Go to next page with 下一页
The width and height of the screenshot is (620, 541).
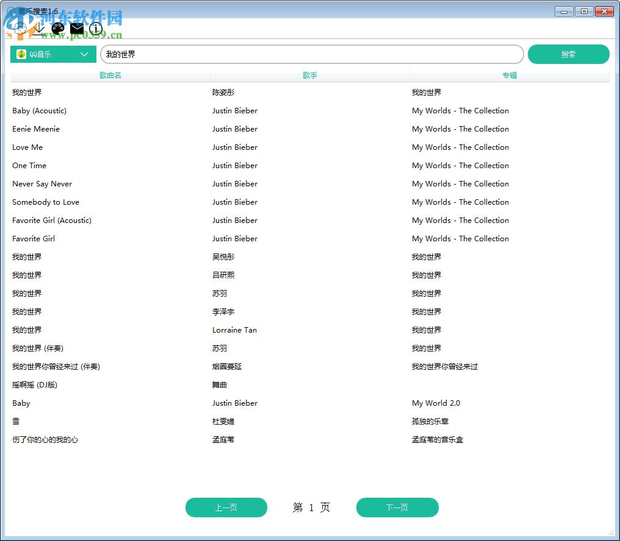397,507
